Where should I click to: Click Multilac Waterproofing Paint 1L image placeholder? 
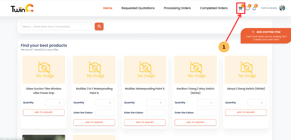point(145,70)
